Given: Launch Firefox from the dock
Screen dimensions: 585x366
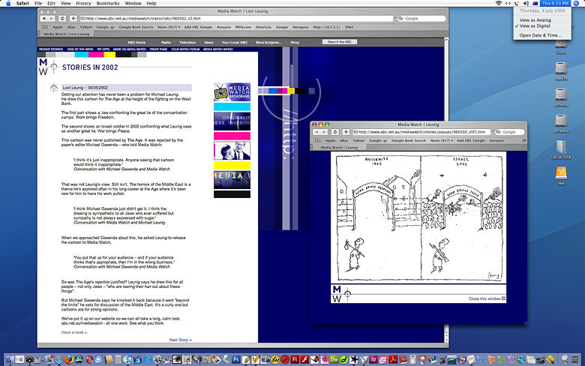Looking at the screenshot, I should (x=69, y=359).
